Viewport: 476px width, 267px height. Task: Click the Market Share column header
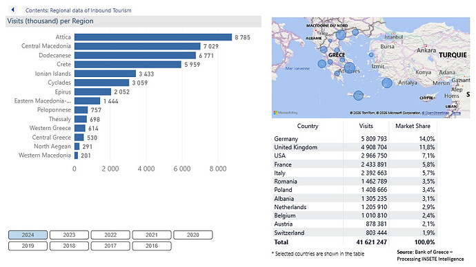(x=413, y=126)
